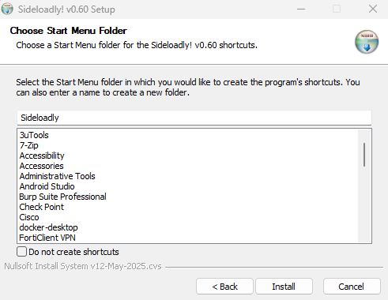The image size is (388, 300).
Task: Click the Sideloadly icon in title bar
Action: pos(7,9)
